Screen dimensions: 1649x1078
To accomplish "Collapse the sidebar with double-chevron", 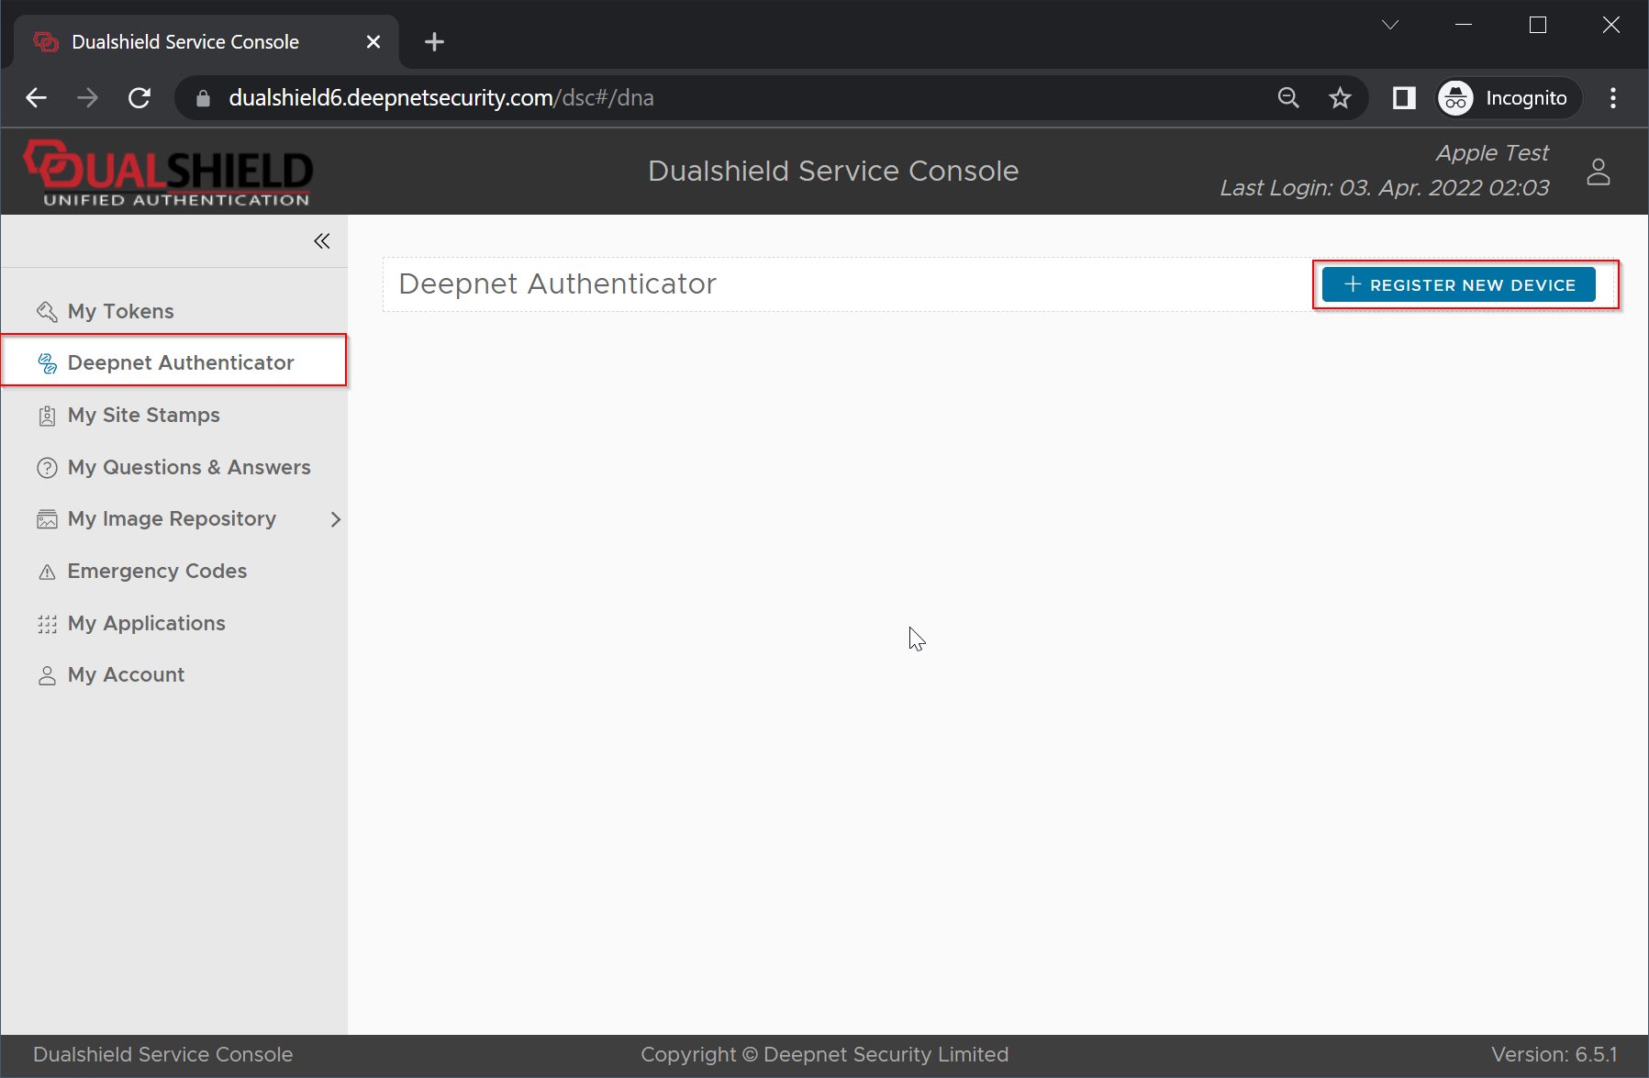I will 321,241.
